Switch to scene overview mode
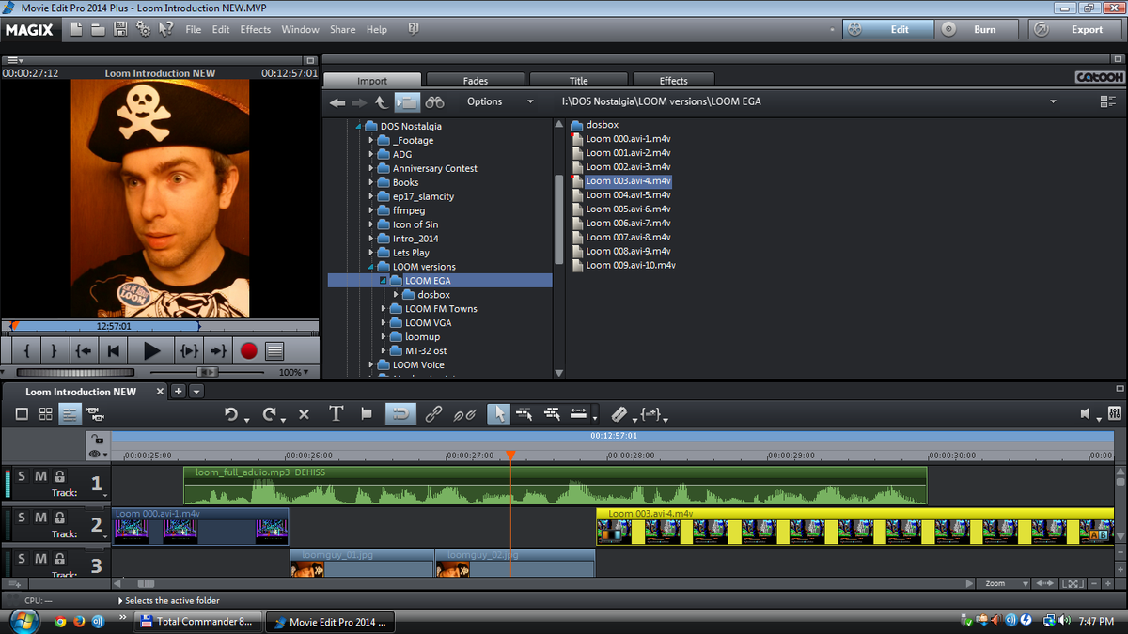Viewport: 1128px width, 634px height. point(45,413)
